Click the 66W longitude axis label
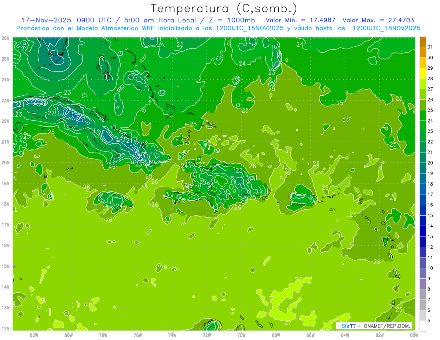Screen dimensions: 440x340 pyautogui.click(x=310, y=335)
